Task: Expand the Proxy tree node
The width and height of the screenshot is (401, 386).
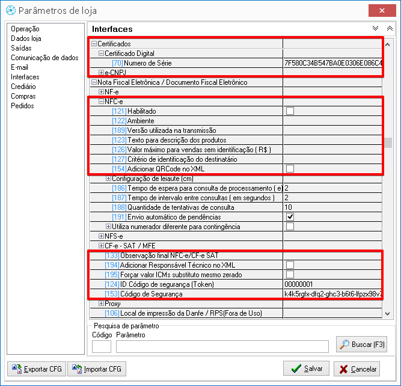Action: click(101, 304)
